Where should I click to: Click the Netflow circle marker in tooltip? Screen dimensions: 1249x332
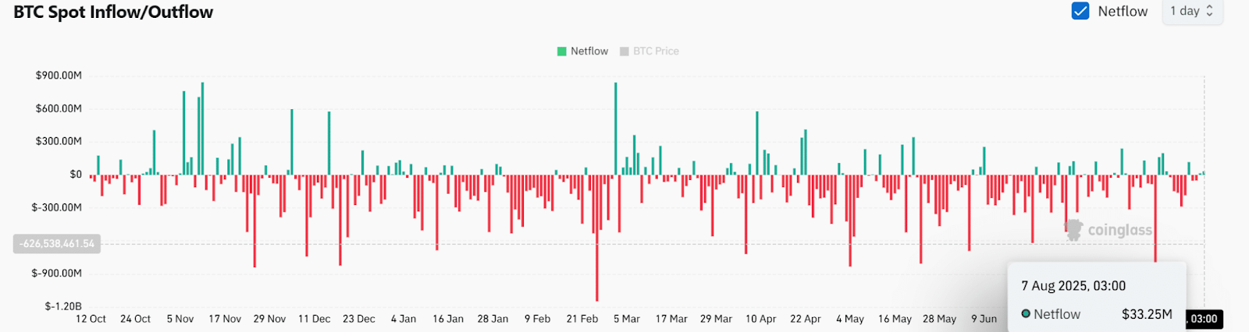(x=1026, y=314)
